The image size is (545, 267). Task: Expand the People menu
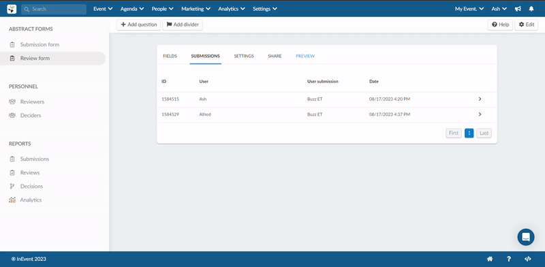[x=162, y=9]
